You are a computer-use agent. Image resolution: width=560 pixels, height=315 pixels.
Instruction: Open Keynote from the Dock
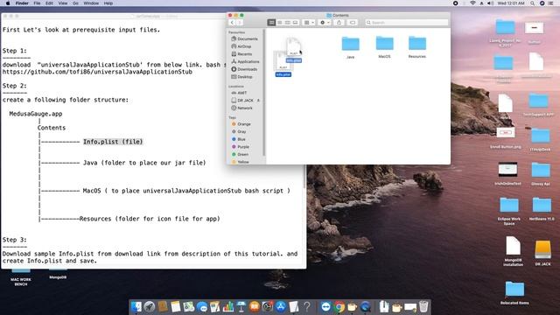coord(241,307)
